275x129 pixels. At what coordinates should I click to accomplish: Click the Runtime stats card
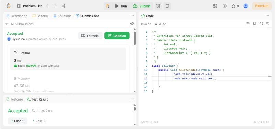point(68,59)
